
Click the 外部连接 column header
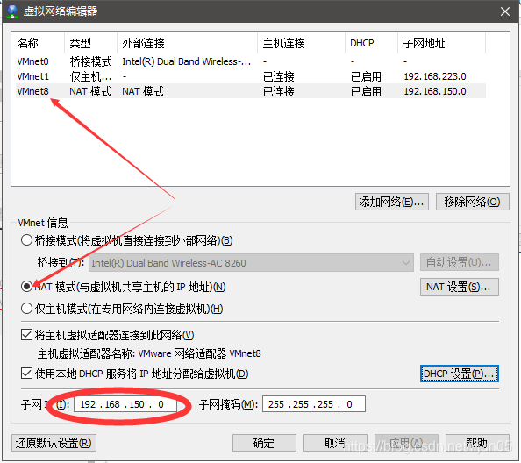pos(187,43)
